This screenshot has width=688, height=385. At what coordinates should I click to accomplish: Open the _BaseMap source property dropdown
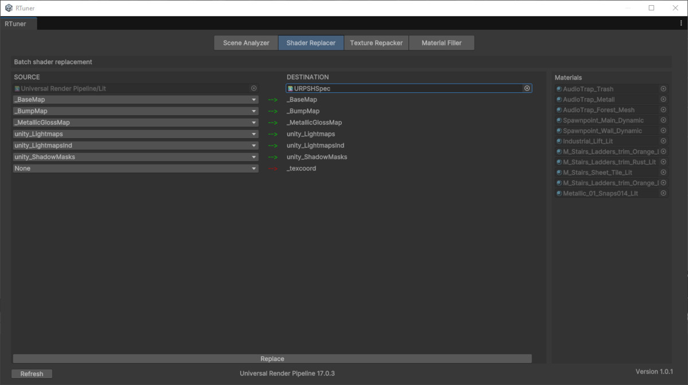pyautogui.click(x=135, y=99)
